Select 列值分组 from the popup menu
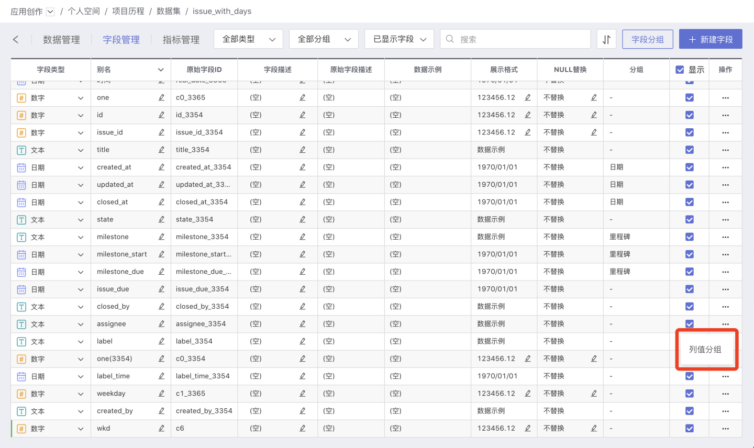Screen dimensions: 754x448 click(705, 350)
